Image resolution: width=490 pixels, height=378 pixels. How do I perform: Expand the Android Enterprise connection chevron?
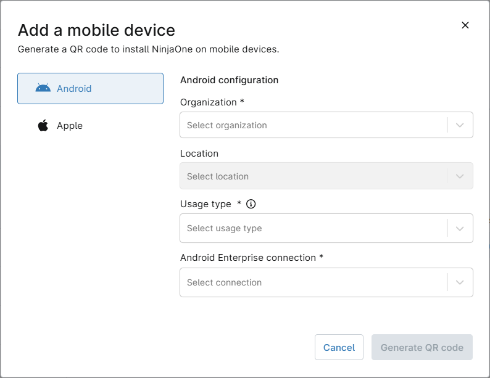(460, 282)
